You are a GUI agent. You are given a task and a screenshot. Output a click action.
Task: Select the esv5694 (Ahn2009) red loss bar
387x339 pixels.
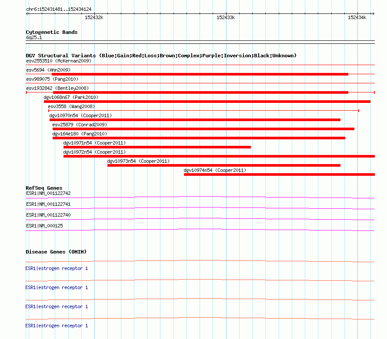pyautogui.click(x=200, y=74)
